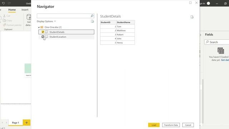The image size is (229, 129).
Task: Click the Load button
Action: (154, 125)
